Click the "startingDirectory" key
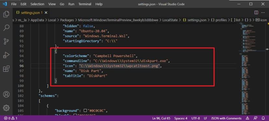This screenshot has height=121, width=269. tap(82, 41)
